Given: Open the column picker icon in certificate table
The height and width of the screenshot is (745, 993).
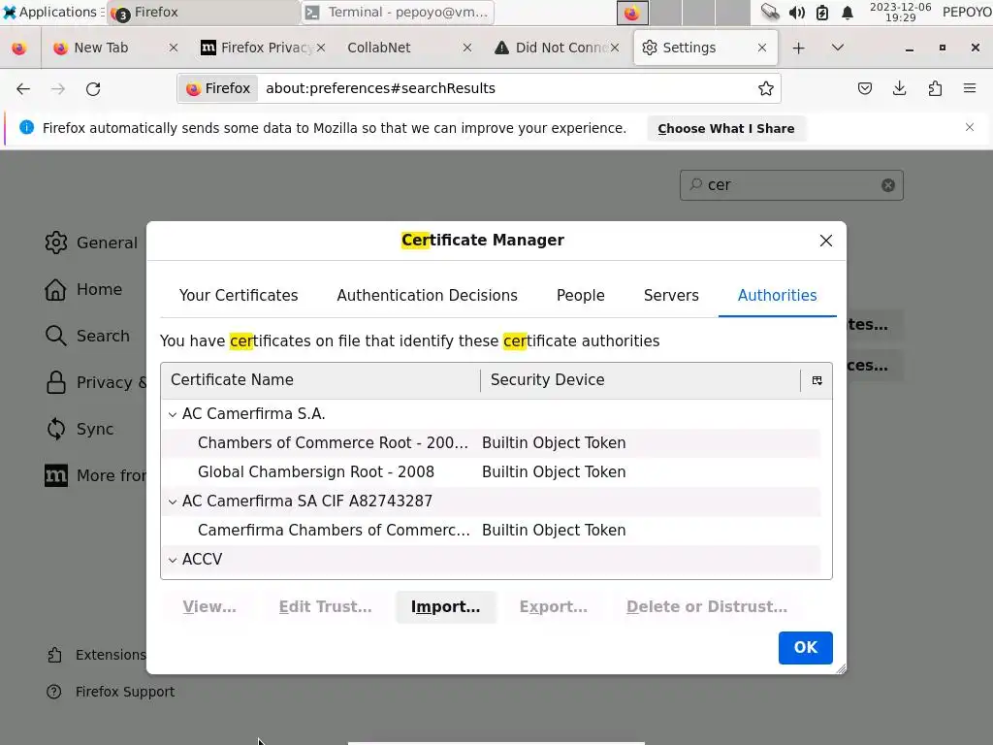Looking at the screenshot, I should pos(817,380).
